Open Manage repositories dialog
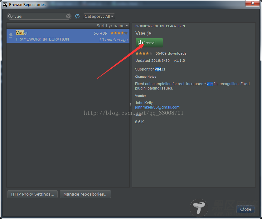262x219 pixels. tap(85, 194)
